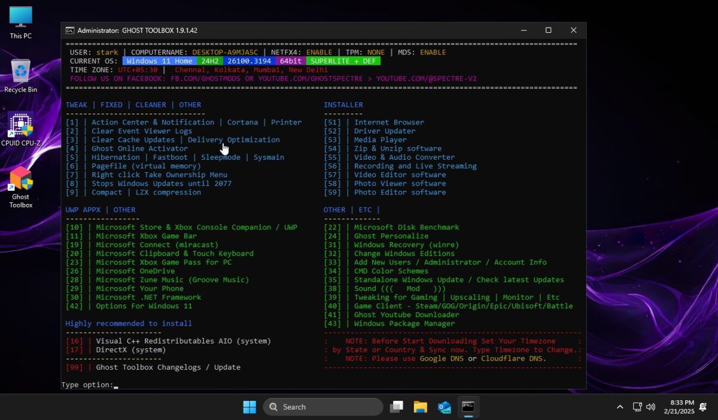This screenshot has height=420, width=718.
Task: Select CLEANER in the tweak section header
Action: (150, 105)
